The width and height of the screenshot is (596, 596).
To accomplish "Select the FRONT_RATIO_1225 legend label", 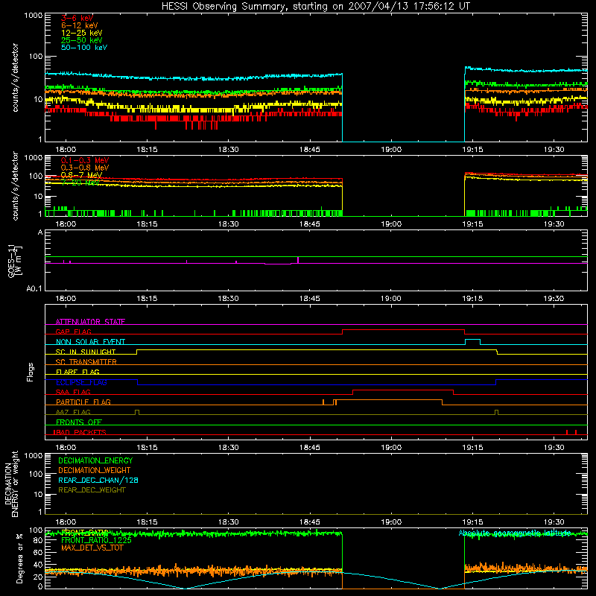I will (x=96, y=540).
